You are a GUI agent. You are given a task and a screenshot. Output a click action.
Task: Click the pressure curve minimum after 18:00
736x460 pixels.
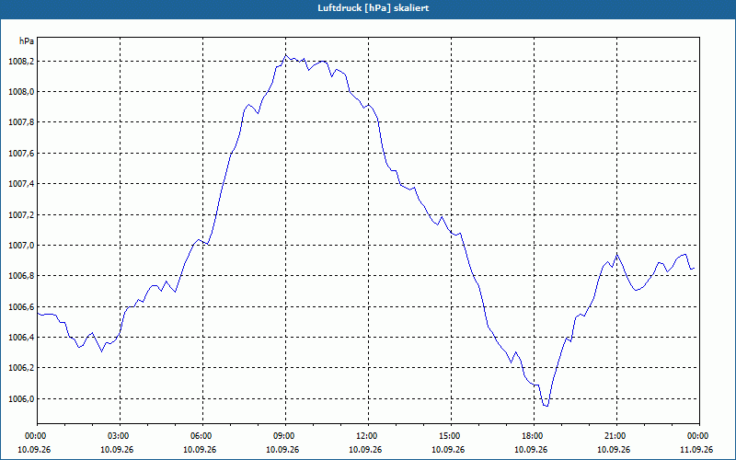click(546, 406)
